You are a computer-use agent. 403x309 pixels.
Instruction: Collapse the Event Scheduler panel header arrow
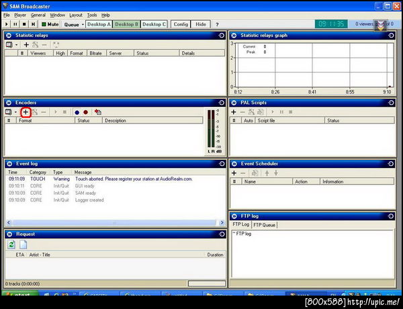click(x=234, y=164)
